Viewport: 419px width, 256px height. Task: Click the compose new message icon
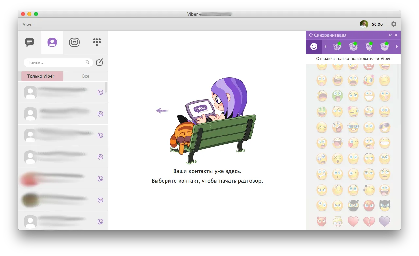coord(99,62)
